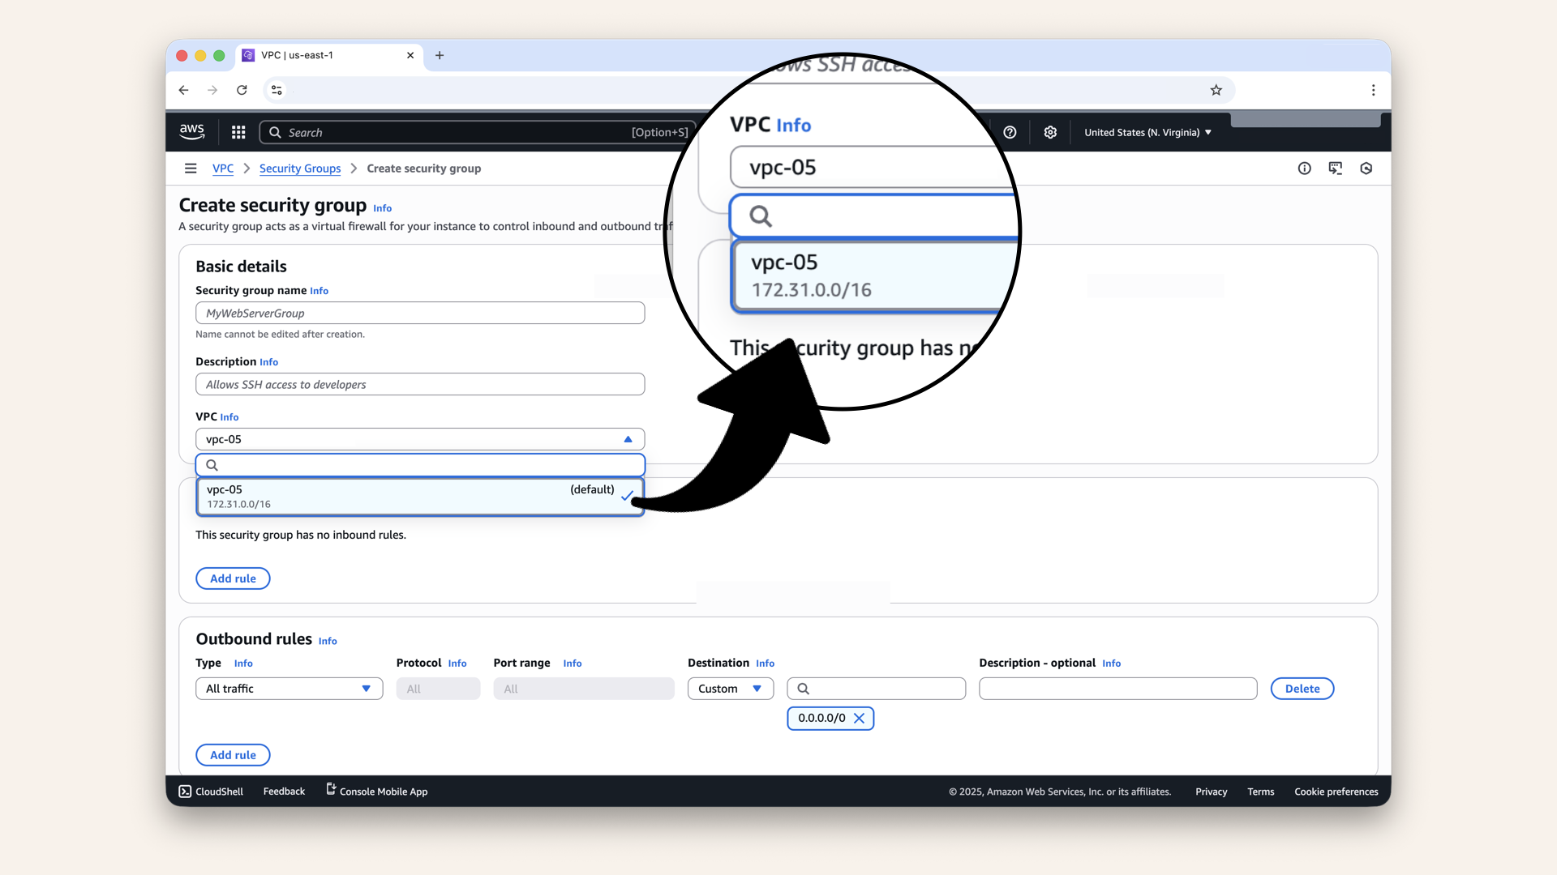Screen dimensions: 1557x875
Task: Open the All traffic type dropdown
Action: pos(289,688)
